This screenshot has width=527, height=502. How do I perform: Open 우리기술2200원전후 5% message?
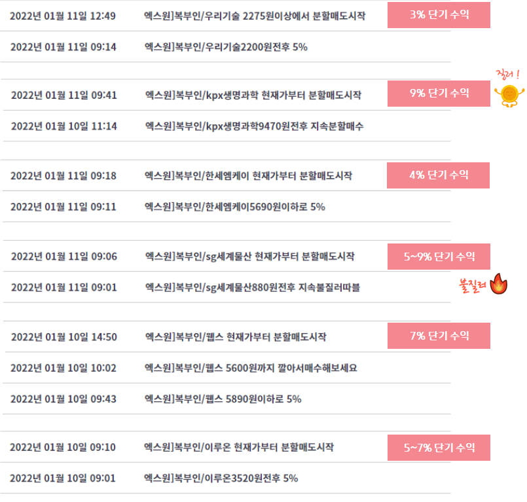point(226,46)
